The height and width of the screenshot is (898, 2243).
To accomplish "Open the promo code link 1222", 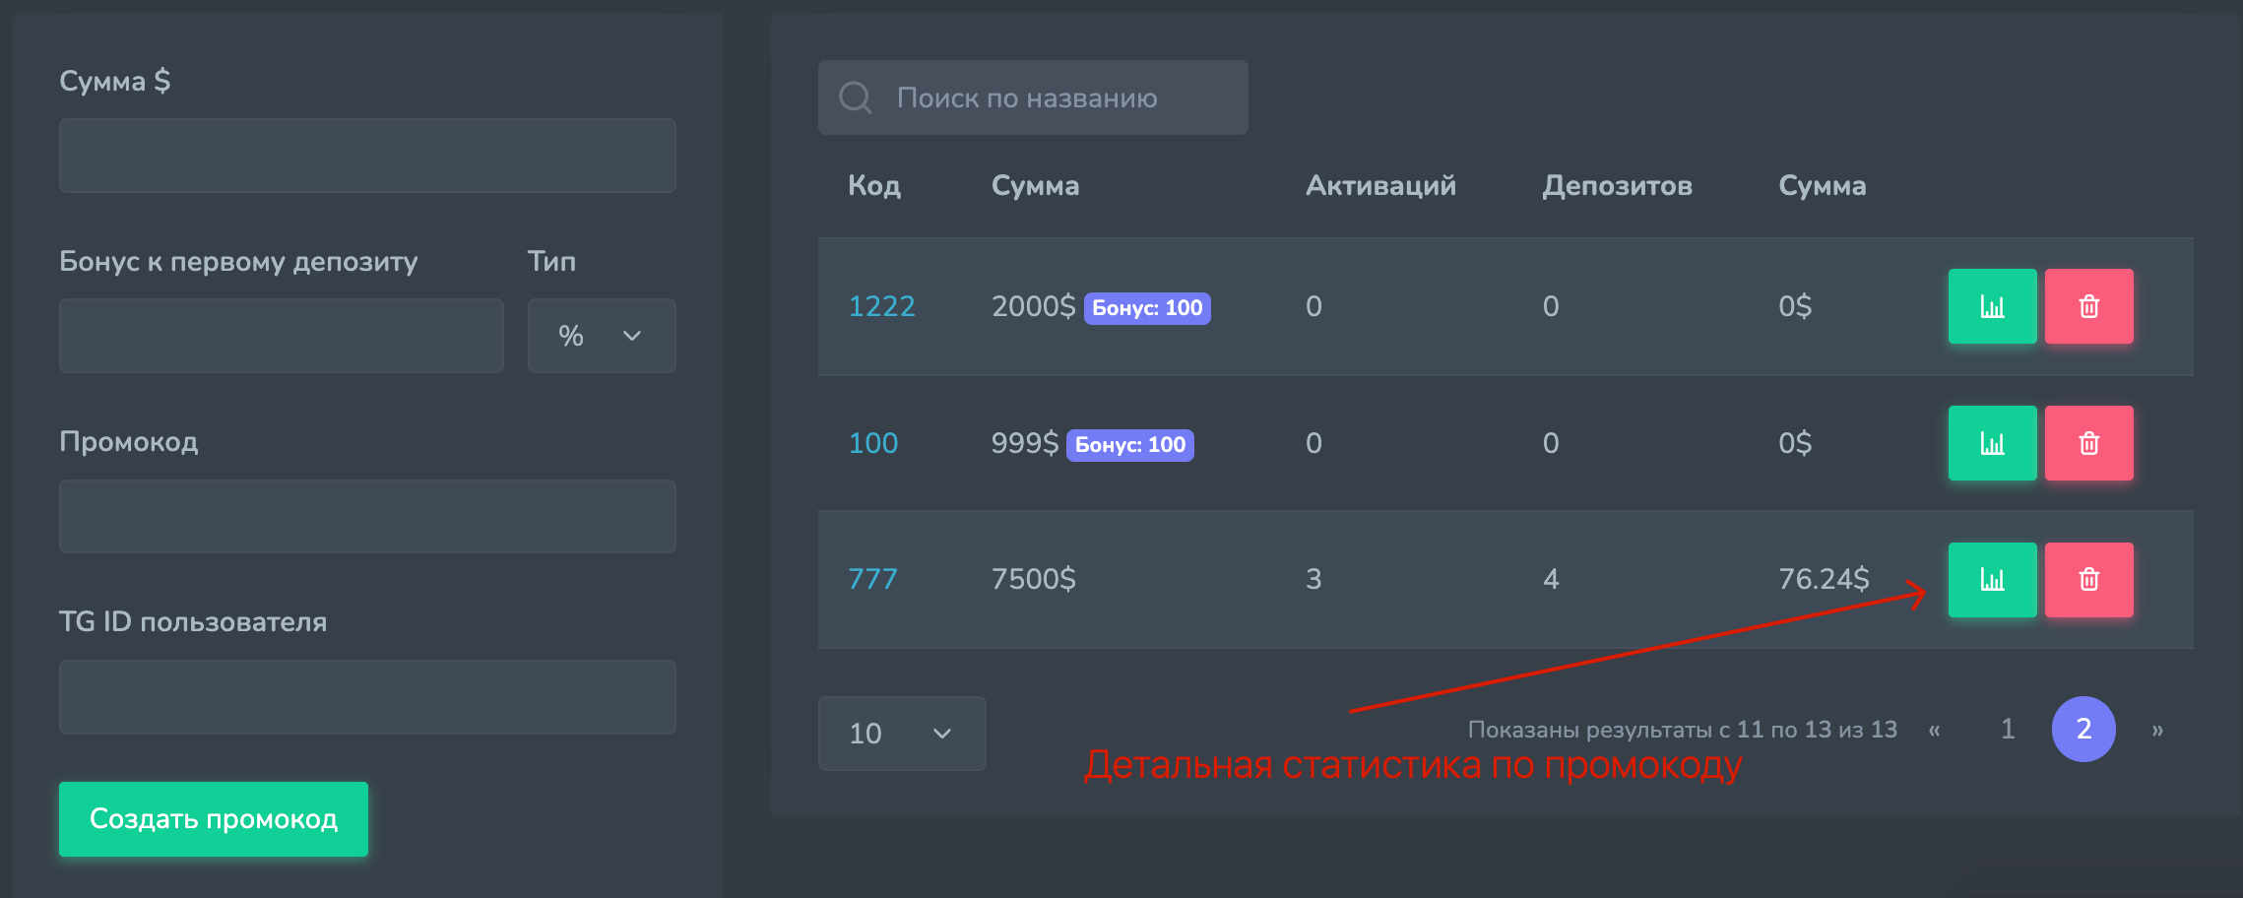I will [x=881, y=306].
